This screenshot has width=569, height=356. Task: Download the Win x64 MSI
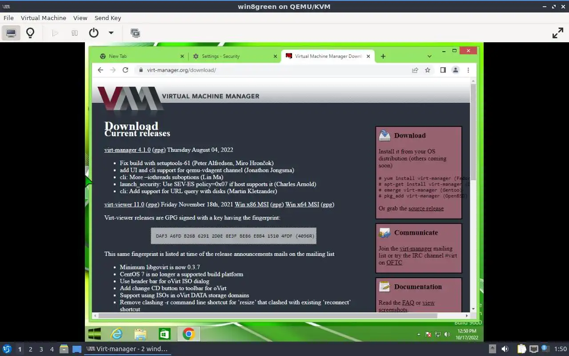[x=302, y=205]
